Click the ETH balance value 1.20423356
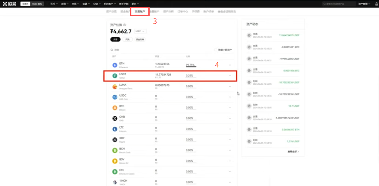This screenshot has width=379, height=186. (x=162, y=64)
